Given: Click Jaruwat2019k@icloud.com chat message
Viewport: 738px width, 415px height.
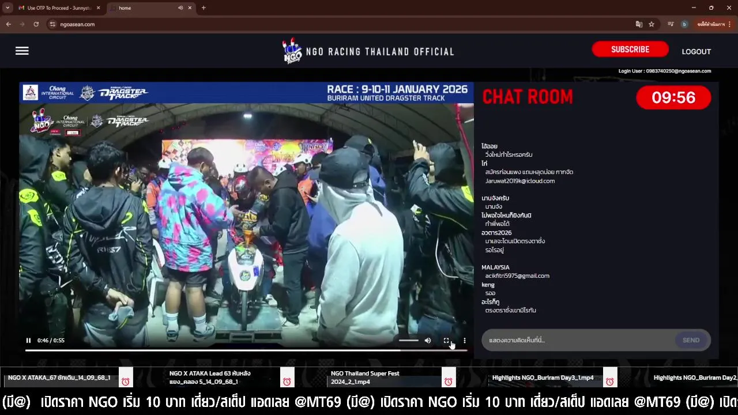Looking at the screenshot, I should [x=520, y=181].
